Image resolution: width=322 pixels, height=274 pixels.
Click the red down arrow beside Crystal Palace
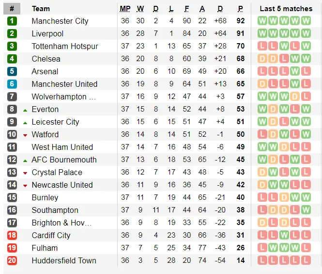(25, 173)
